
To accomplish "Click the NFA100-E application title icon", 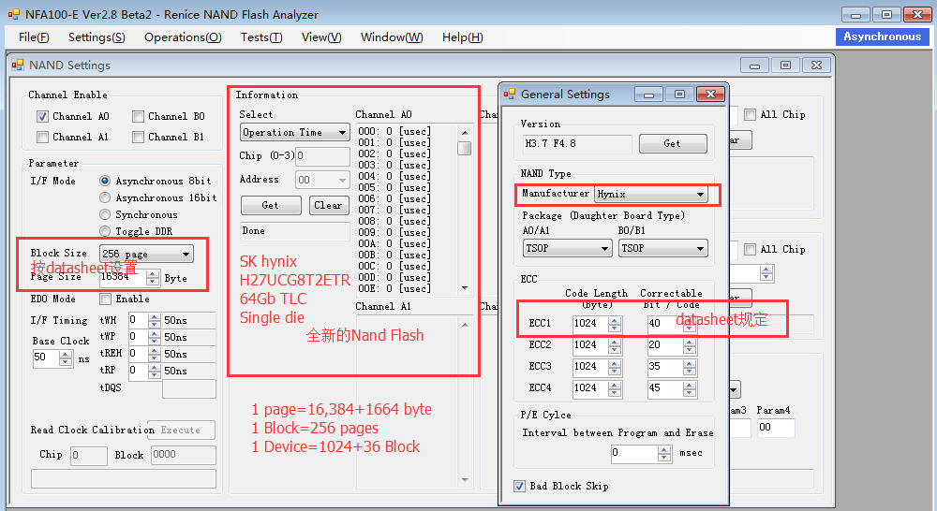I will (x=14, y=14).
